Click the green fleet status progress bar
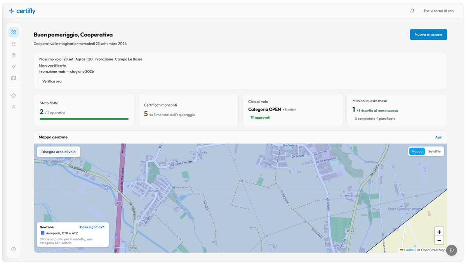 (84, 119)
